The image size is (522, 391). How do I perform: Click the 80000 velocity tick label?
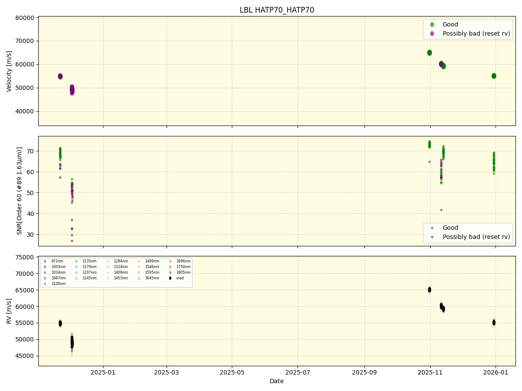25,18
